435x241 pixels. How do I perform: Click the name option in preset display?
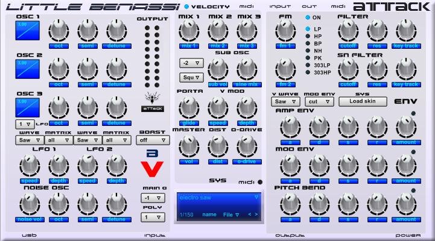click(209, 214)
